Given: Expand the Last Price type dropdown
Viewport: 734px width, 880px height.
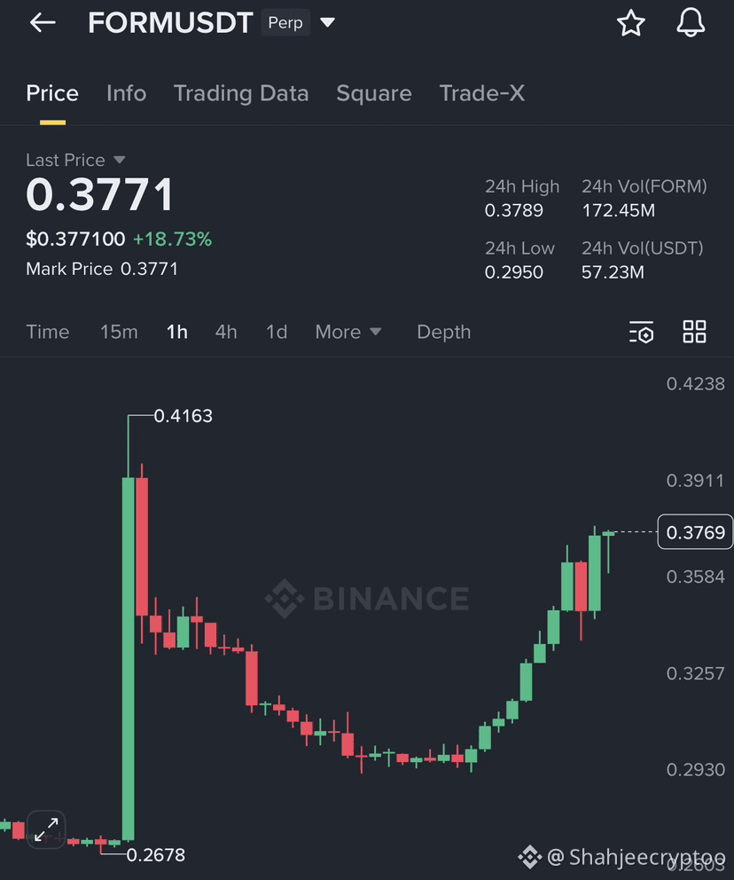Looking at the screenshot, I should pyautogui.click(x=119, y=160).
